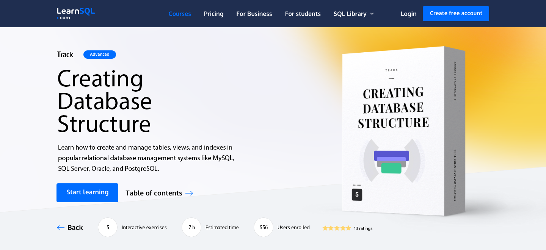Click the '13 ratings' text
Screen dimensions: 546x250
(363, 228)
